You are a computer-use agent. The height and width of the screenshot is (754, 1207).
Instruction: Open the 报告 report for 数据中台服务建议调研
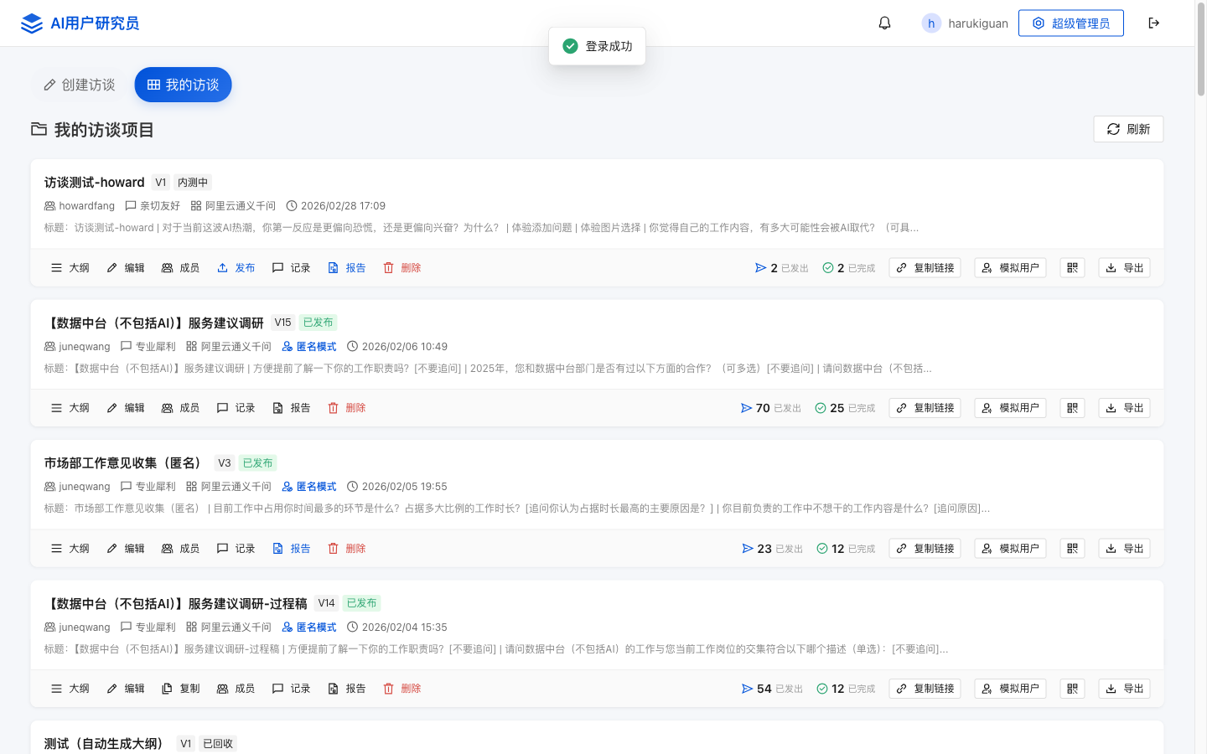point(291,407)
